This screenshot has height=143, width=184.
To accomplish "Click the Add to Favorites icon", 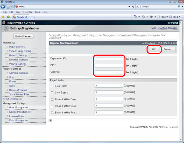I will point(8,17).
